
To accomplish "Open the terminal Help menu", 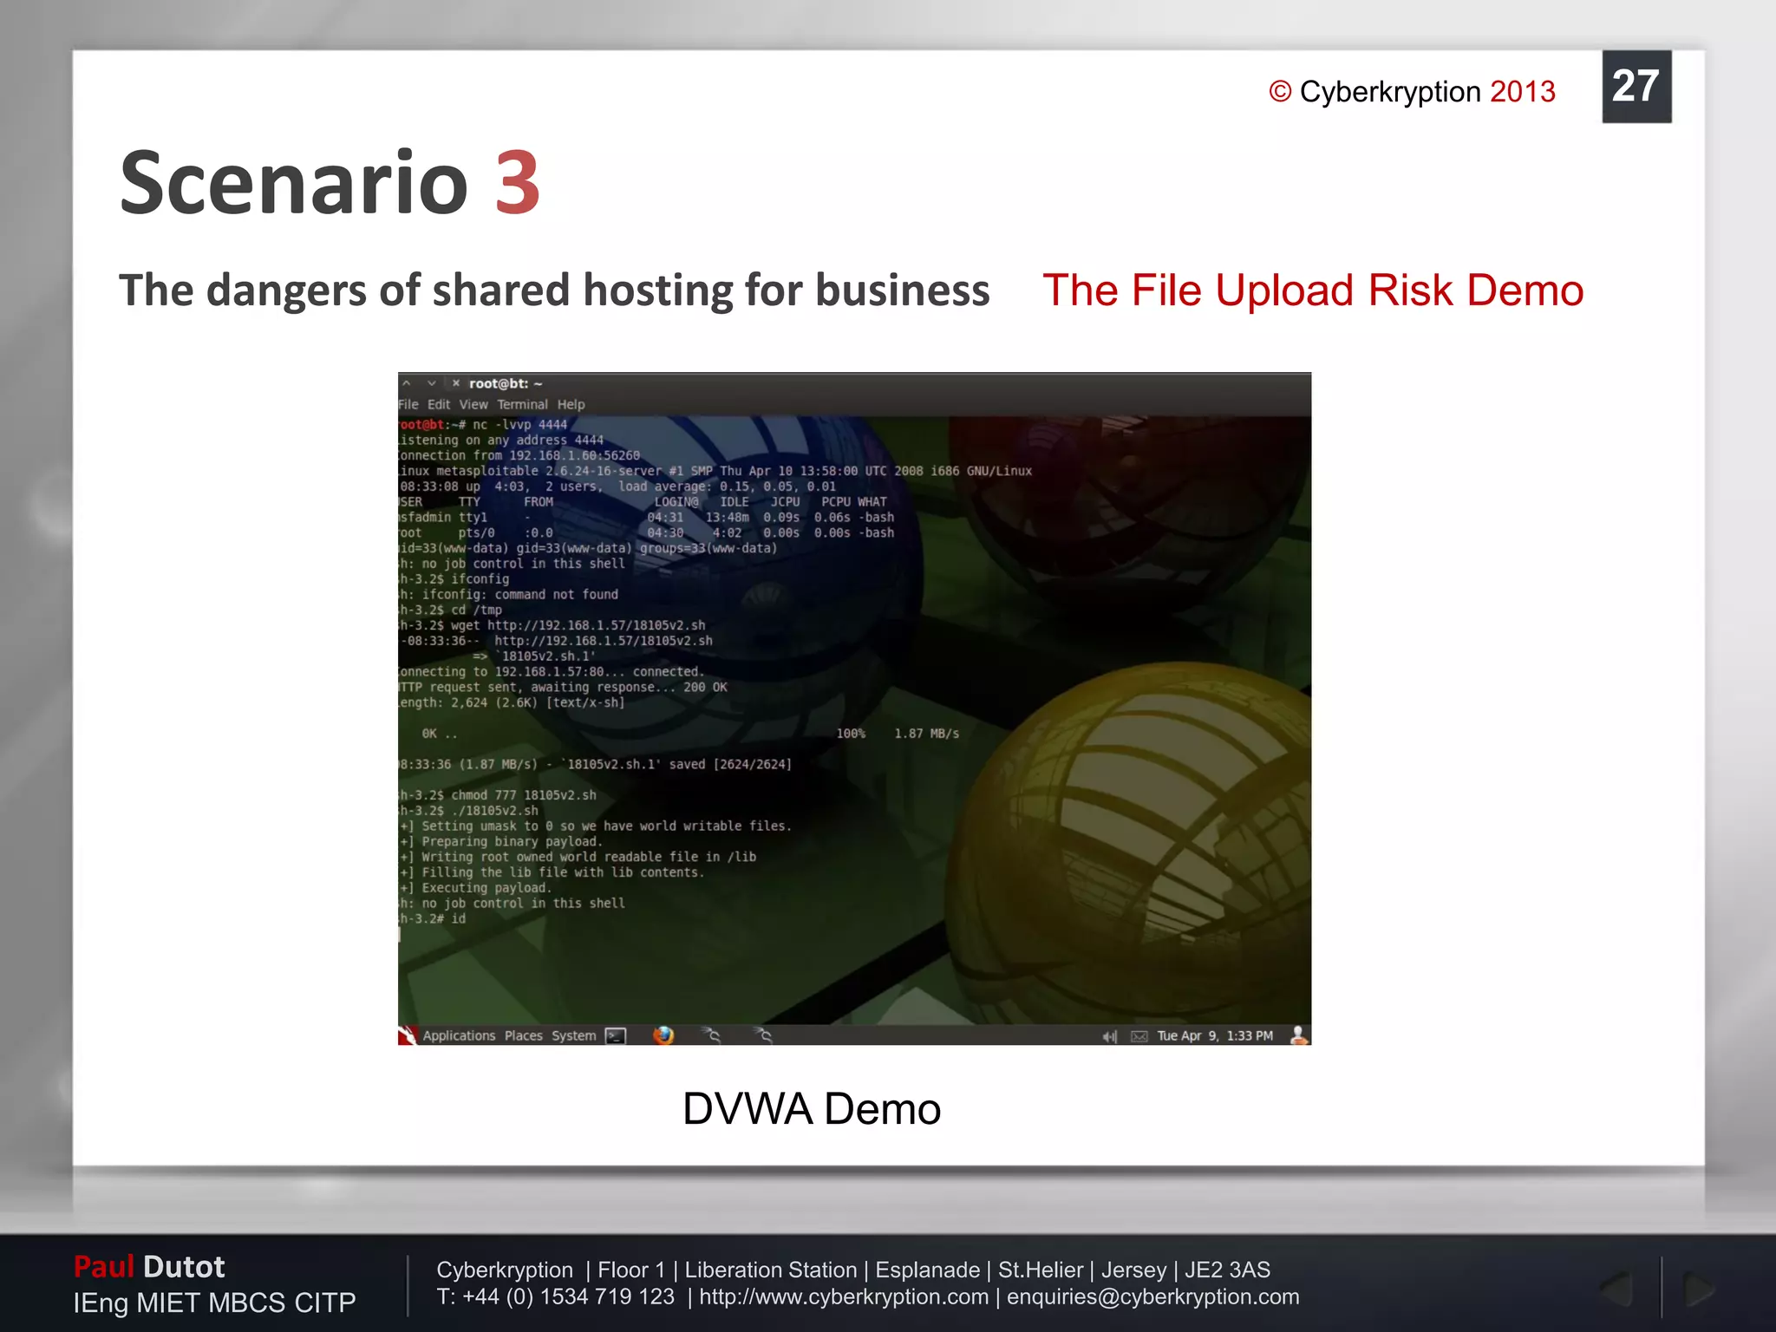I will click(571, 404).
